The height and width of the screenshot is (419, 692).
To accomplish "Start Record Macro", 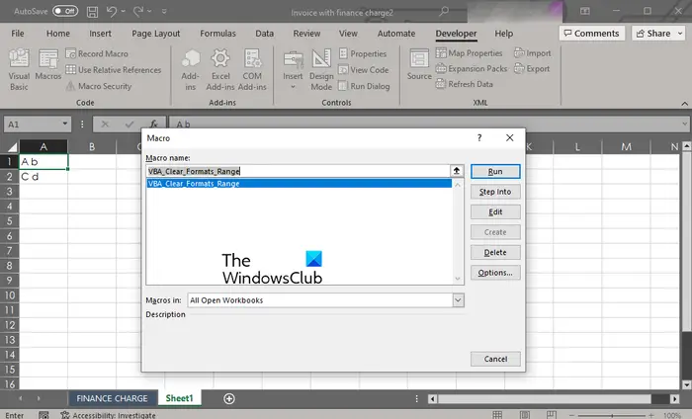I will (97, 53).
